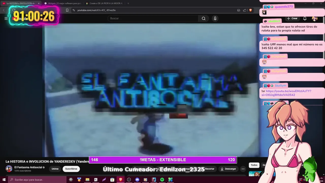Image resolution: width=325 pixels, height=183 pixels.
Task: Click the Unirse membership button
Action: [55, 169]
